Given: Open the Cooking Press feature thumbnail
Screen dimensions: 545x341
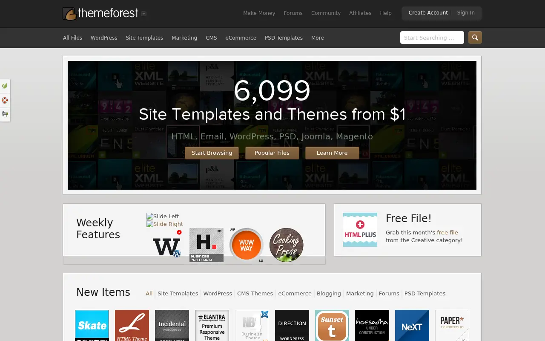Looking at the screenshot, I should [287, 245].
